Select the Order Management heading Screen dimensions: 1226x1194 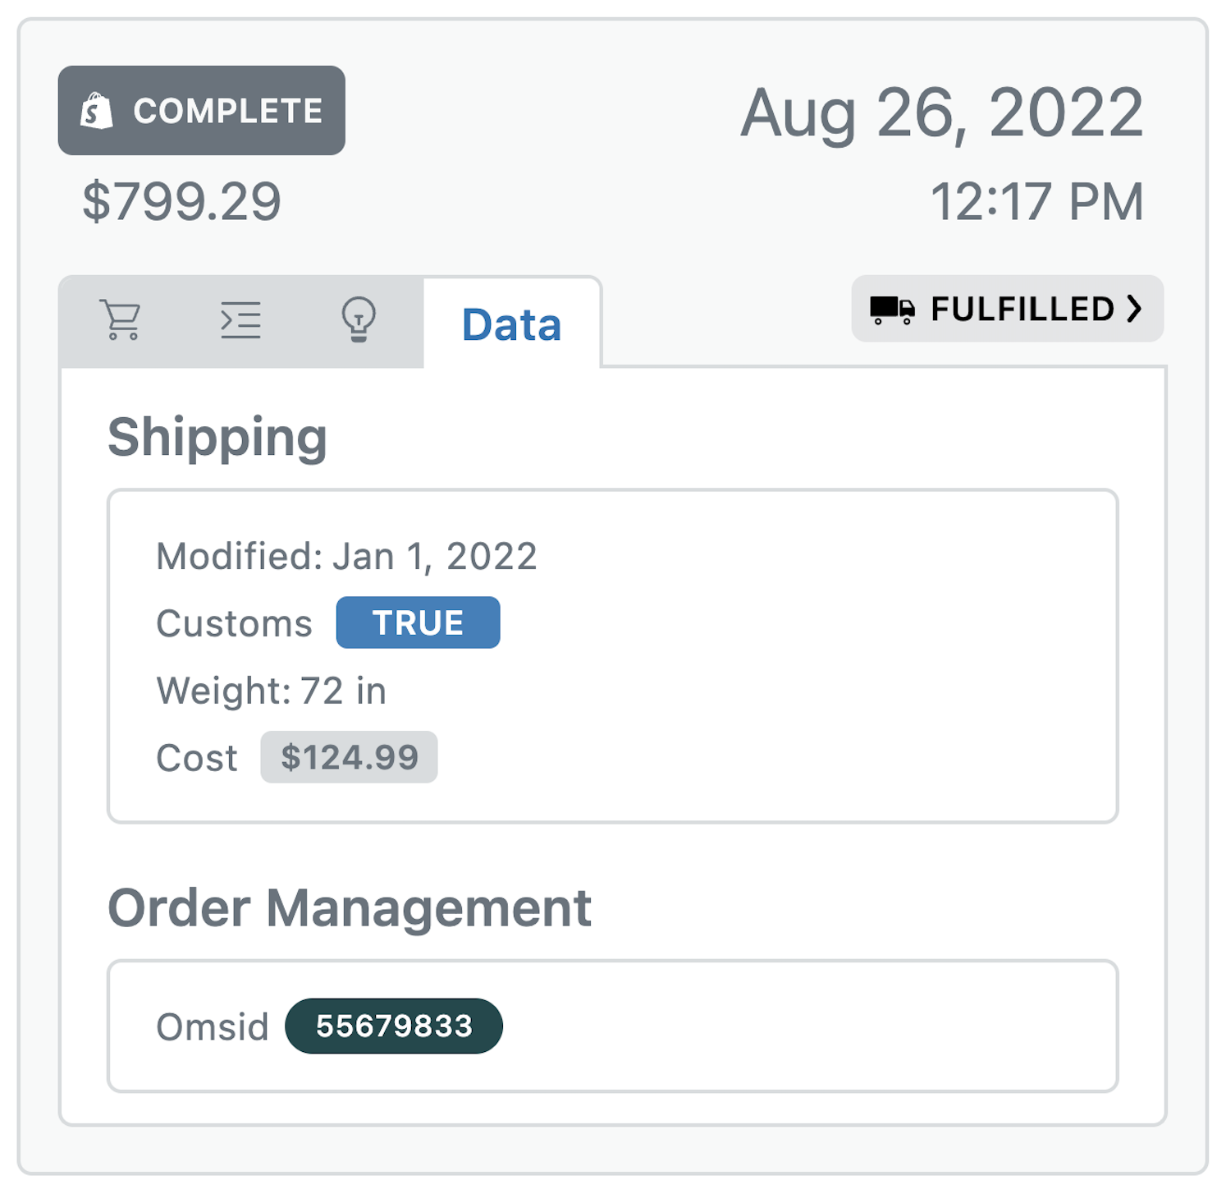tap(350, 908)
